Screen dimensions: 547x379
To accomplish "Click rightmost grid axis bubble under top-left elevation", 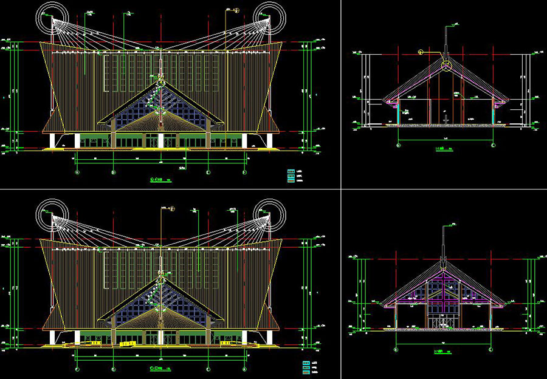I will tap(244, 172).
